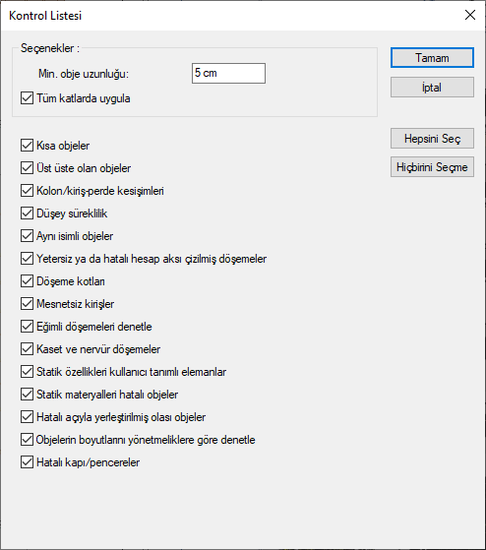Click the Tamam button
486x550 pixels.
[x=432, y=58]
